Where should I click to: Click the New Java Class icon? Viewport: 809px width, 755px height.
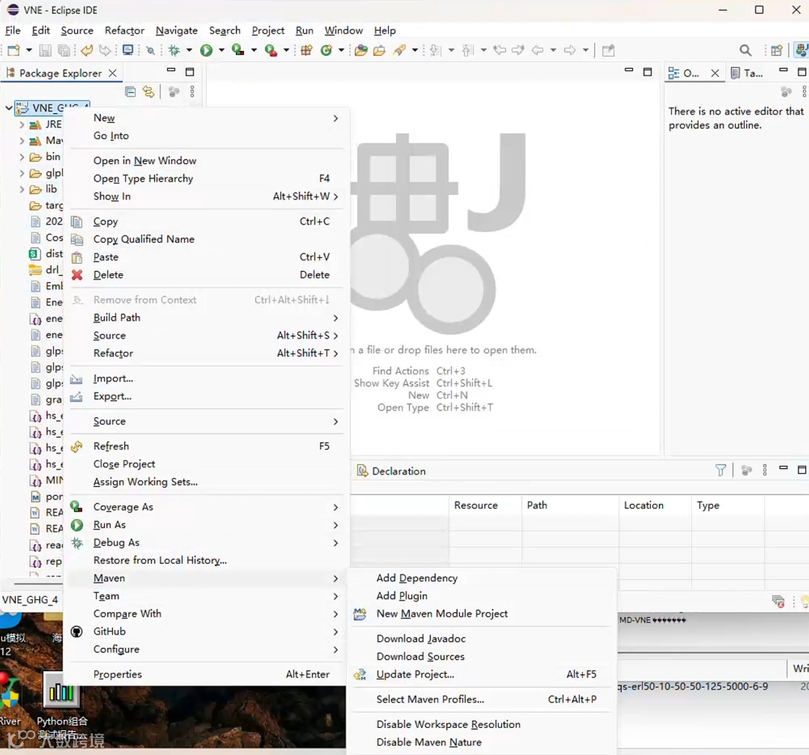(326, 50)
